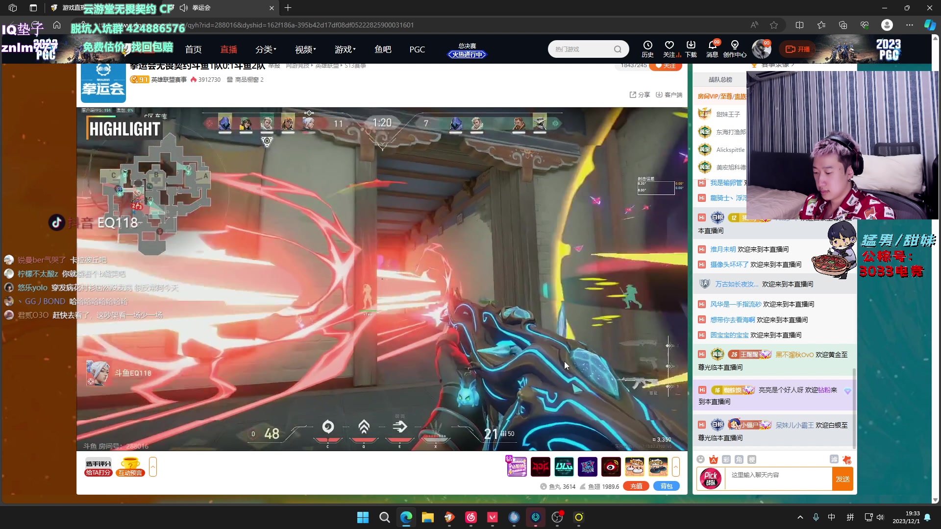Image resolution: width=941 pixels, height=529 pixels.
Task: Toggle the 滤 chat filter icon
Action: (834, 459)
